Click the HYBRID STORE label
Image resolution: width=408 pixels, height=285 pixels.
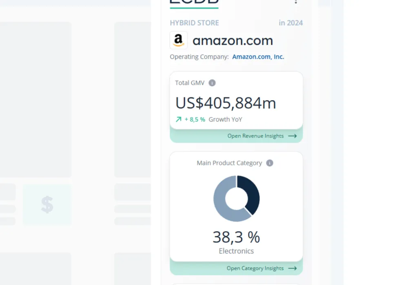click(194, 23)
